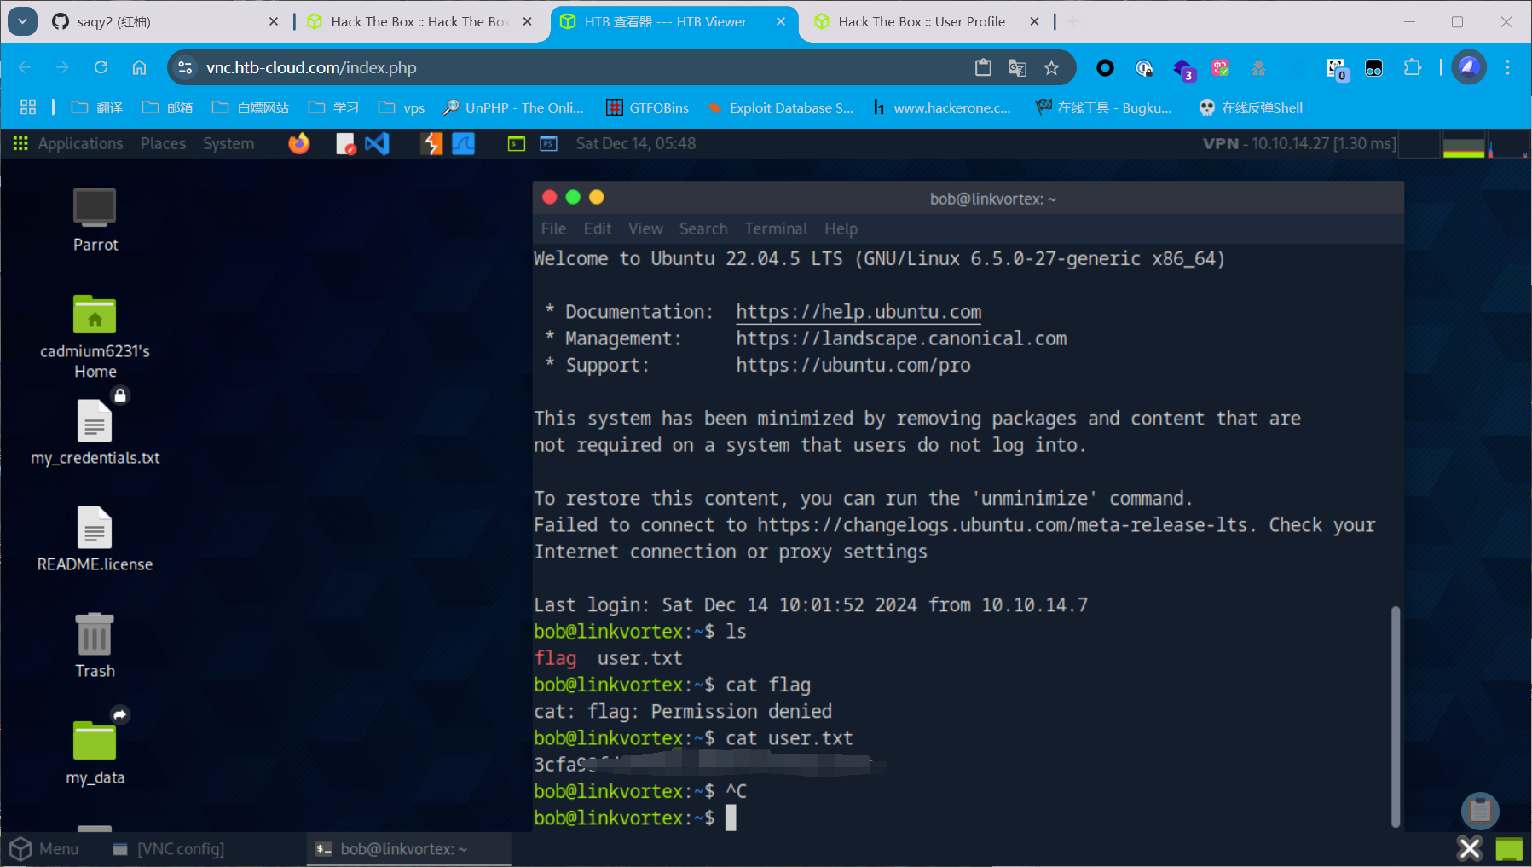
Task: Click the help.ubuntu.com link in terminal
Action: coord(858,312)
